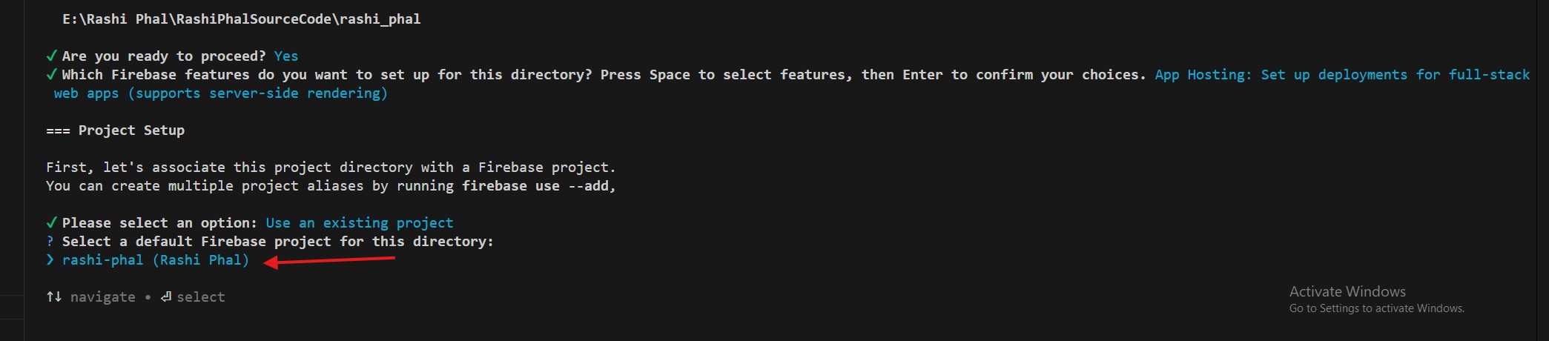
Task: Click the checkmark beside 'Which Firebase features'
Action: [x=51, y=75]
